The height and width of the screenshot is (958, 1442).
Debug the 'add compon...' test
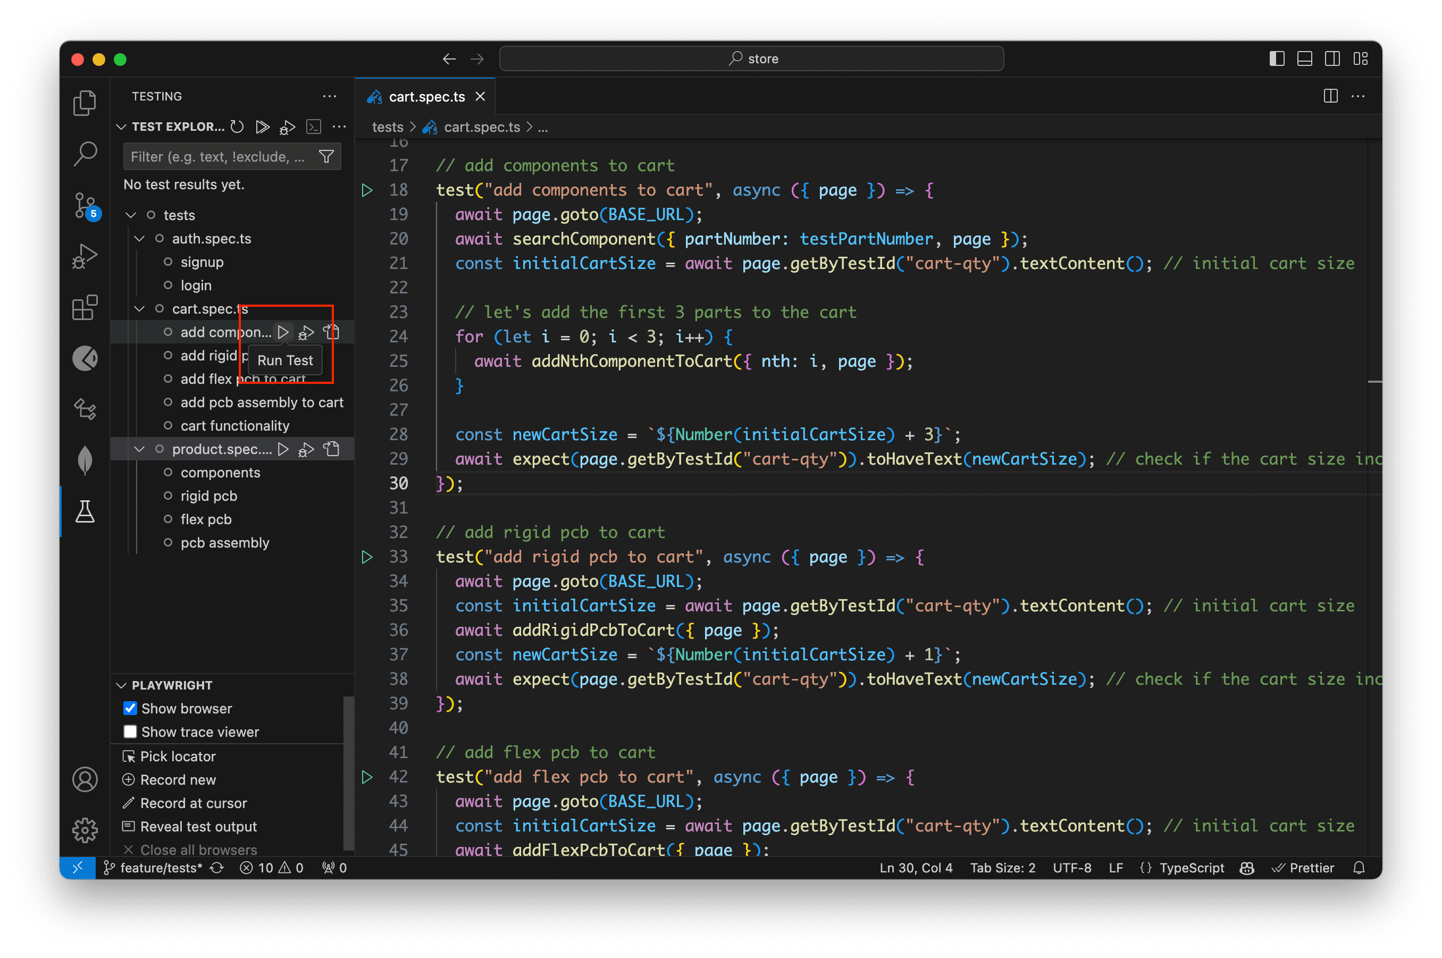[x=306, y=332]
